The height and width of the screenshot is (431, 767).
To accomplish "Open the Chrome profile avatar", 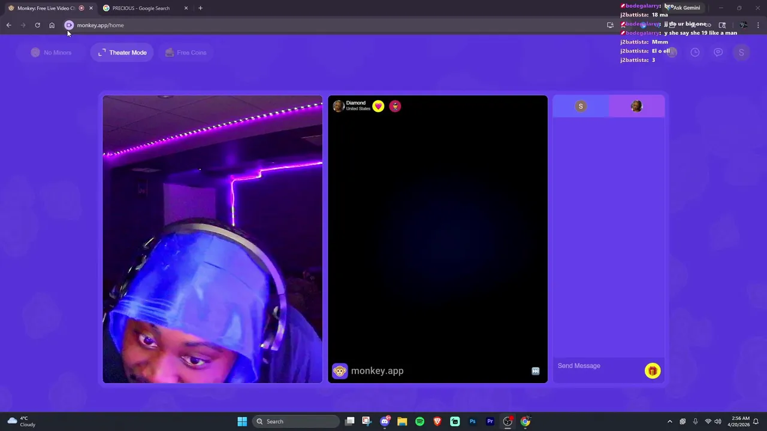I will [743, 25].
